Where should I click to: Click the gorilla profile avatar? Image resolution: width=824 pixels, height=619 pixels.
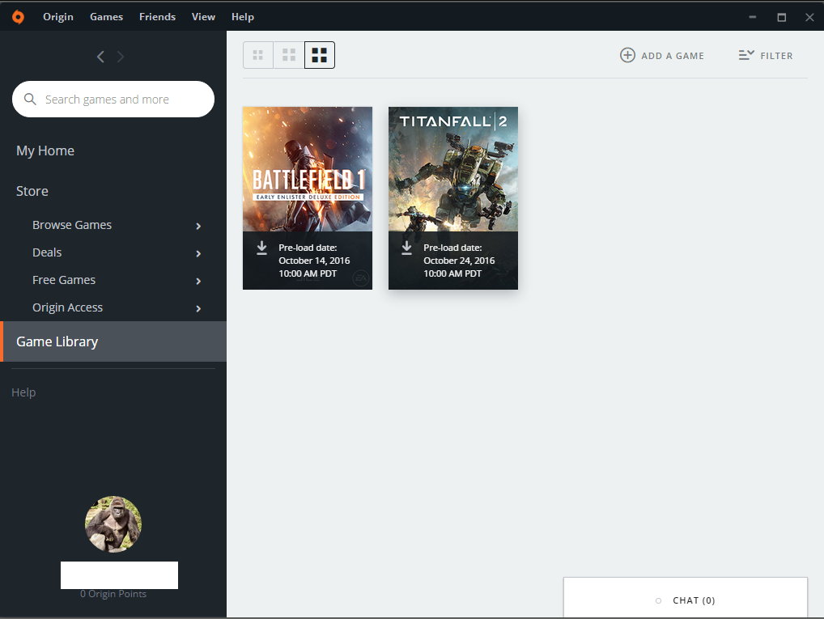click(113, 524)
